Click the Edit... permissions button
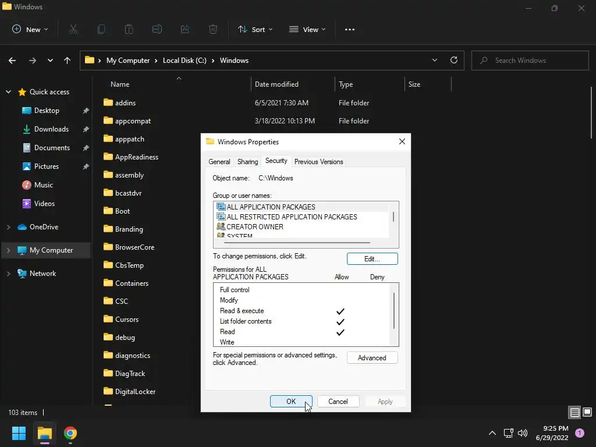The width and height of the screenshot is (596, 447). pyautogui.click(x=372, y=259)
